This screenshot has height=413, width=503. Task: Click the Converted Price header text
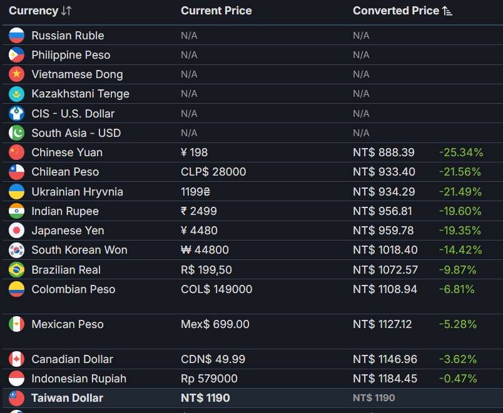(x=396, y=11)
